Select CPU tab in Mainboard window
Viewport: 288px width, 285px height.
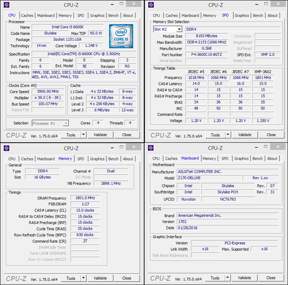pyautogui.click(x=156, y=158)
